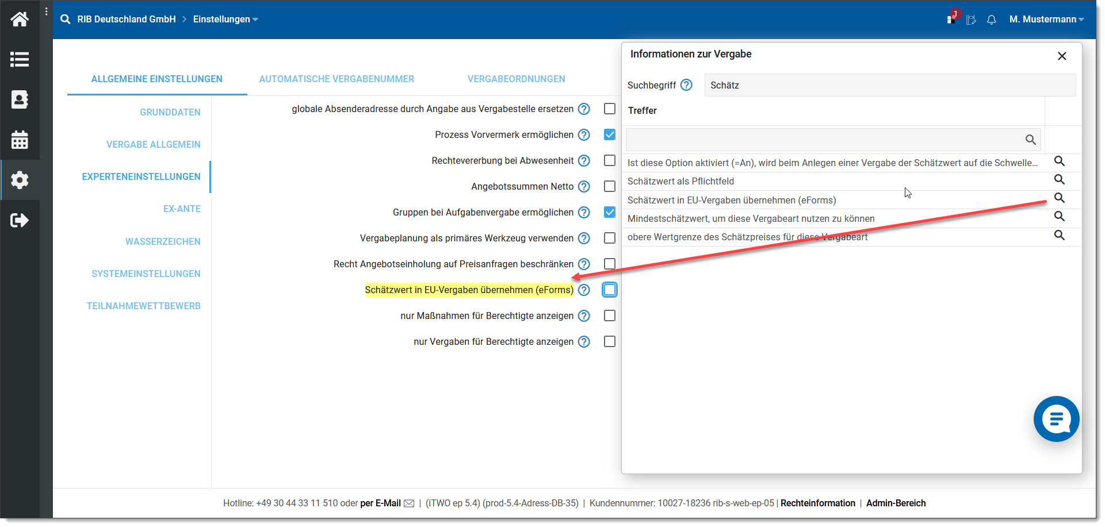Switch to Automatische Vergabenummer tab
1105x527 pixels.
pos(337,79)
